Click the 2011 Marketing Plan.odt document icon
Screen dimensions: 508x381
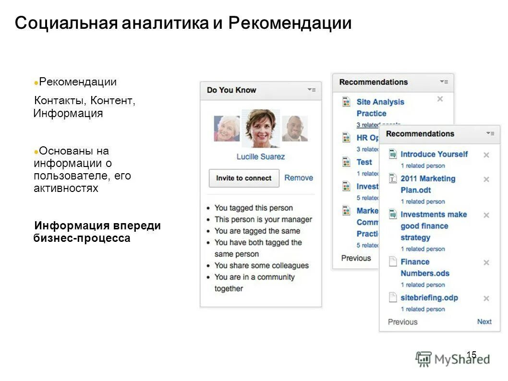(x=393, y=179)
